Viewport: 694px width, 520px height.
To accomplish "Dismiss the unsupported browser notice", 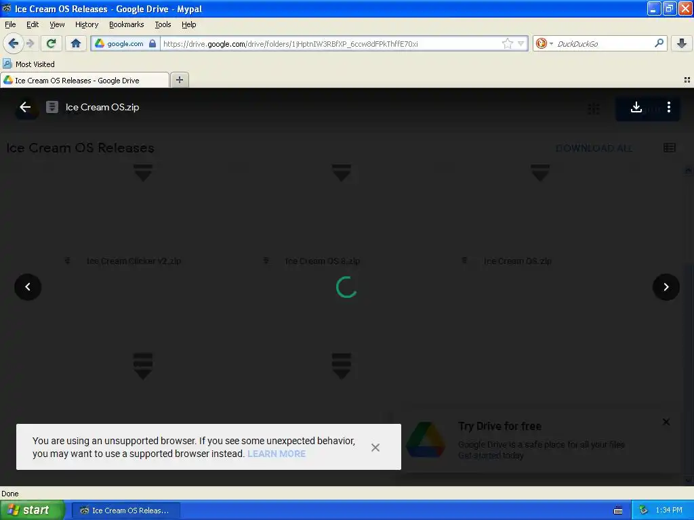I will click(x=375, y=448).
